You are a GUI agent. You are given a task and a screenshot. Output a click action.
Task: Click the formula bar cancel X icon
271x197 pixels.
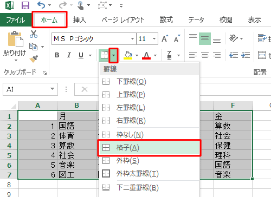85,89
